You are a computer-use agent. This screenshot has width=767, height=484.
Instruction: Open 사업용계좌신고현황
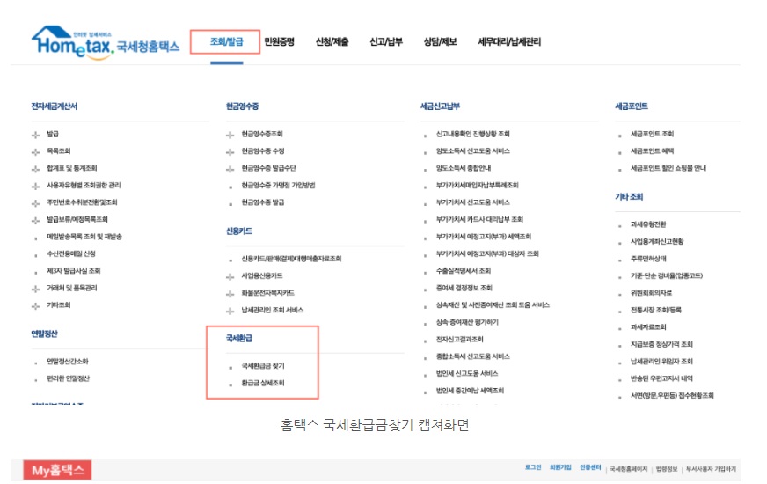(657, 241)
